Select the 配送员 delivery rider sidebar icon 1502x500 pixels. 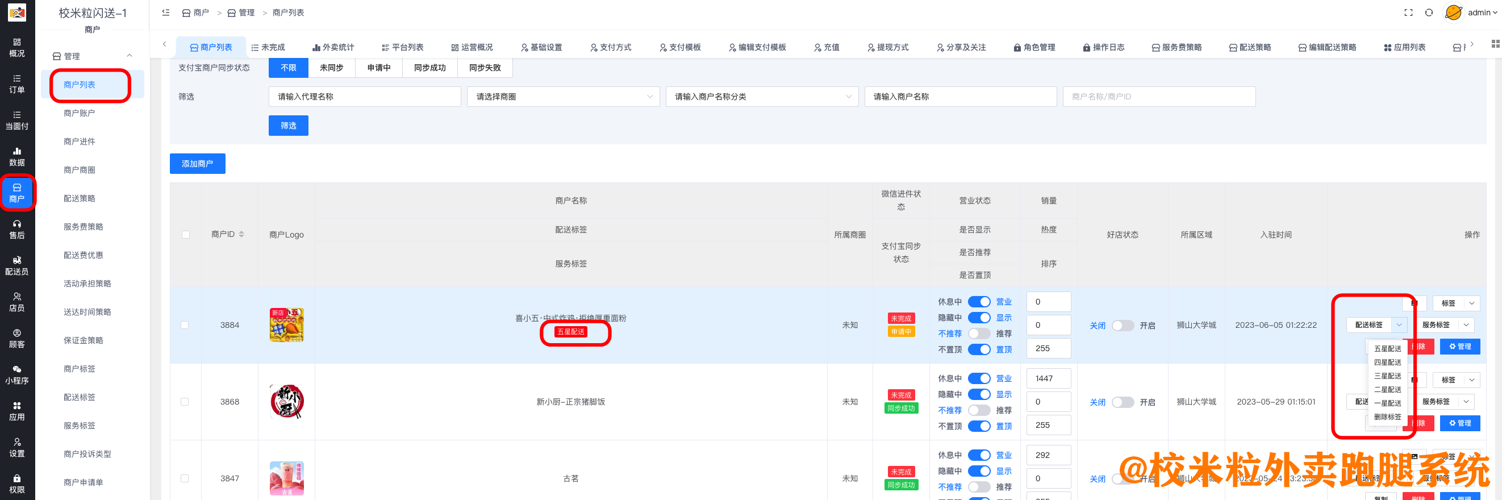17,265
